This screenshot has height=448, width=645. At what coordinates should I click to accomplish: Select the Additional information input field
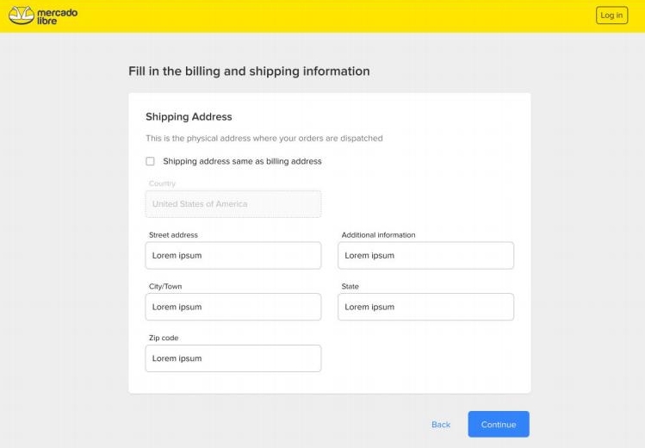click(x=425, y=255)
